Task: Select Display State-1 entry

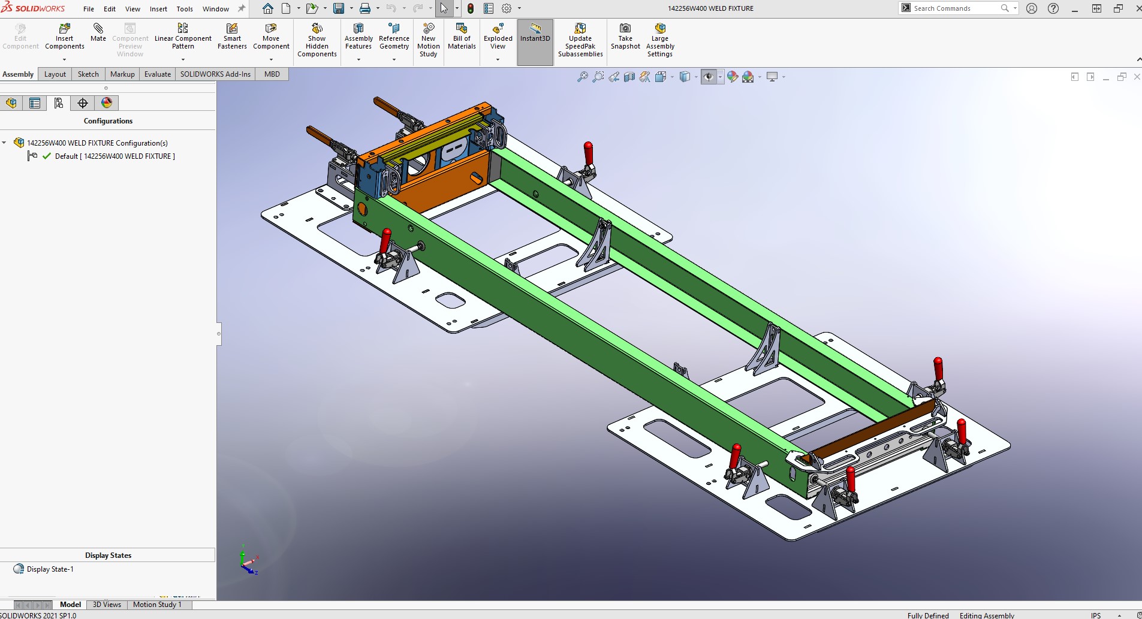Action: click(x=50, y=569)
